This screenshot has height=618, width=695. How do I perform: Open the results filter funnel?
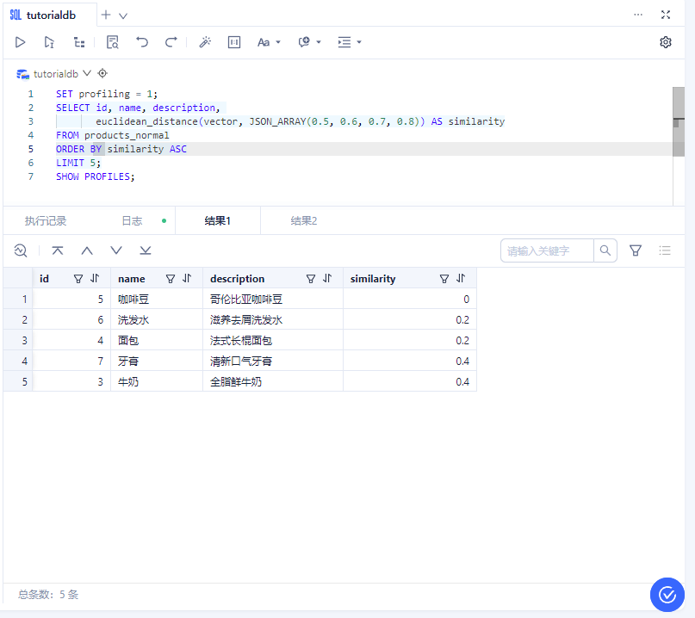pos(636,250)
